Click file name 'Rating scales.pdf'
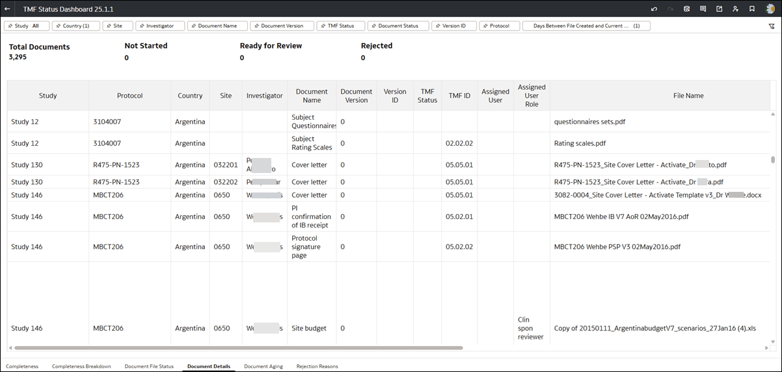782x372 pixels. [x=580, y=143]
